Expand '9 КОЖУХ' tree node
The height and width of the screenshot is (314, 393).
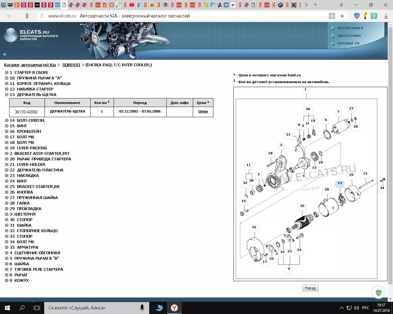pyautogui.click(x=7, y=281)
